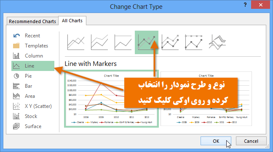Select the preview with years on the axis
The image size is (273, 152).
tap(111, 99)
